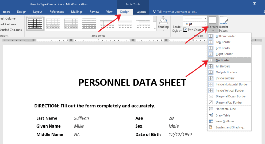Switch to the Mailings tab

tap(77, 12)
